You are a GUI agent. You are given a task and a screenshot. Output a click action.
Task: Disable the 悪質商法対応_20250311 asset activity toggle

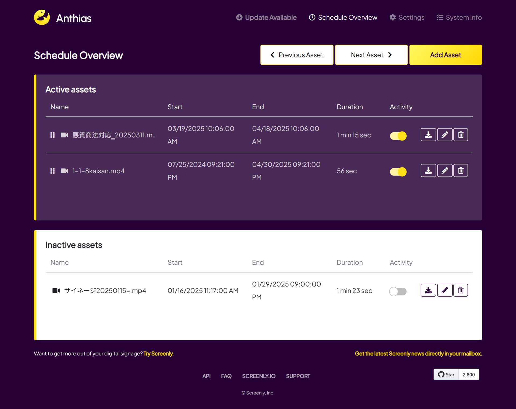pos(398,136)
